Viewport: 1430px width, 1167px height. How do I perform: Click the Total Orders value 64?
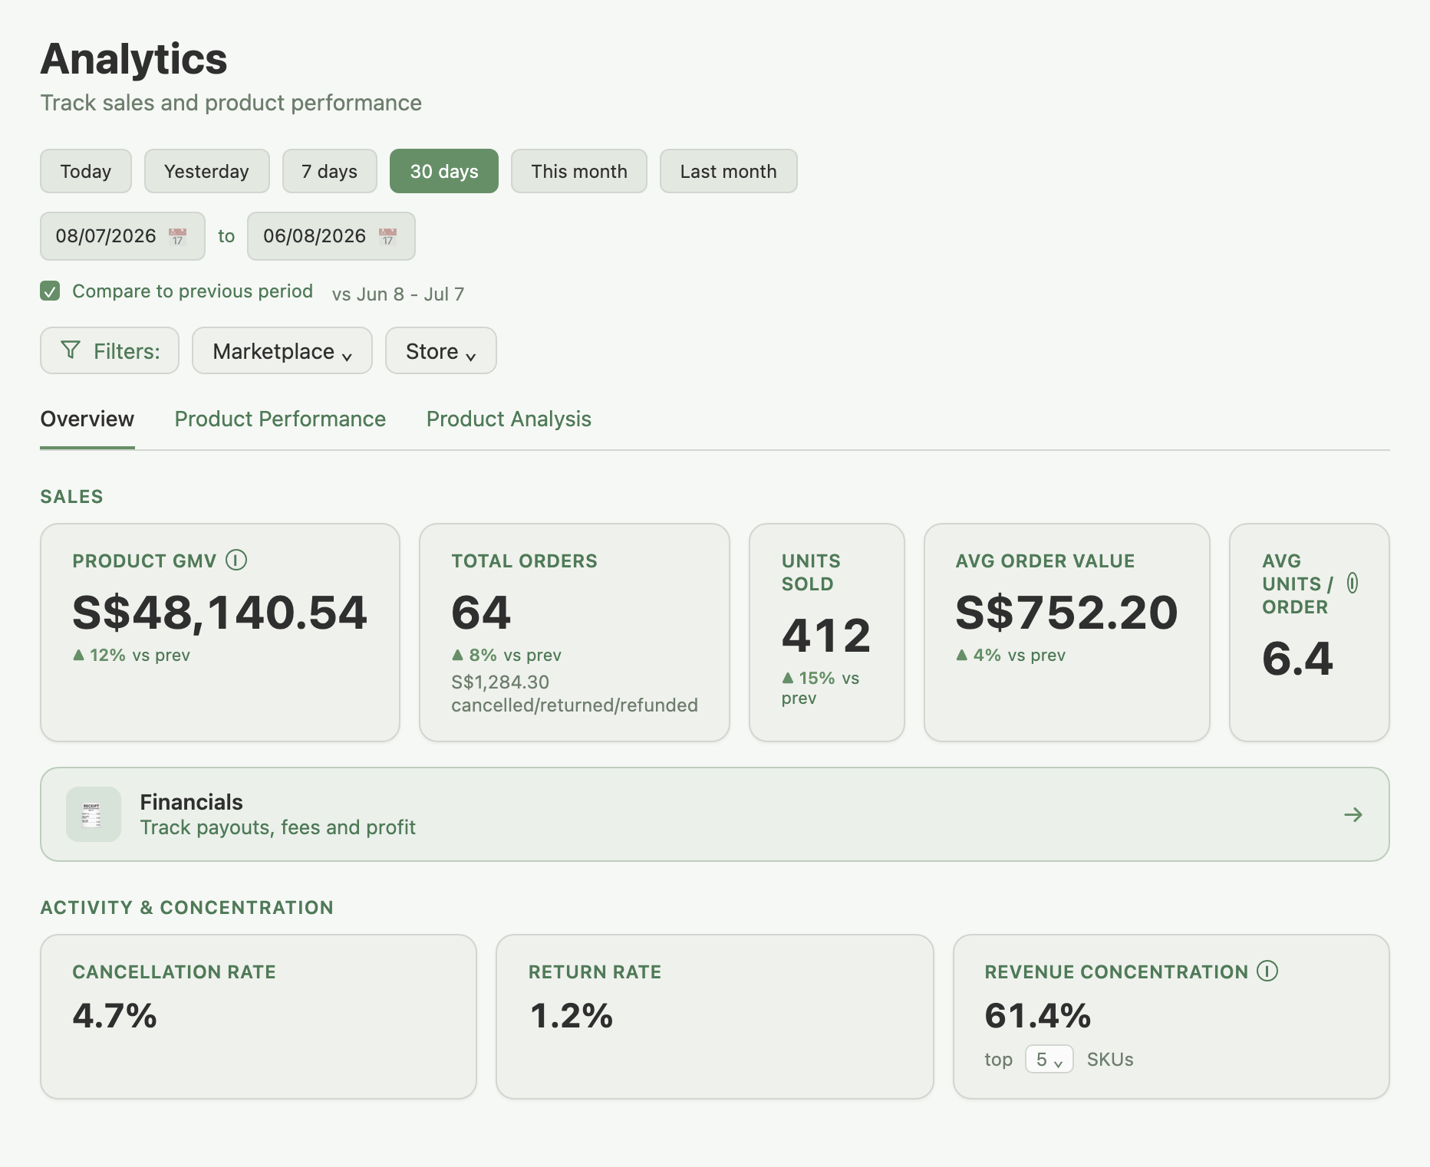click(481, 613)
